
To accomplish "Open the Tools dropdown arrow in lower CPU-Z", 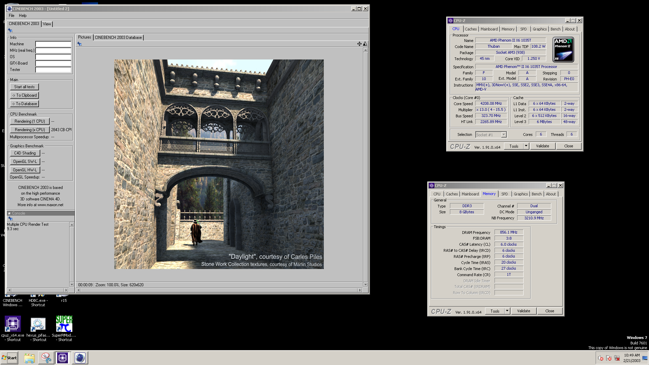I will point(507,311).
